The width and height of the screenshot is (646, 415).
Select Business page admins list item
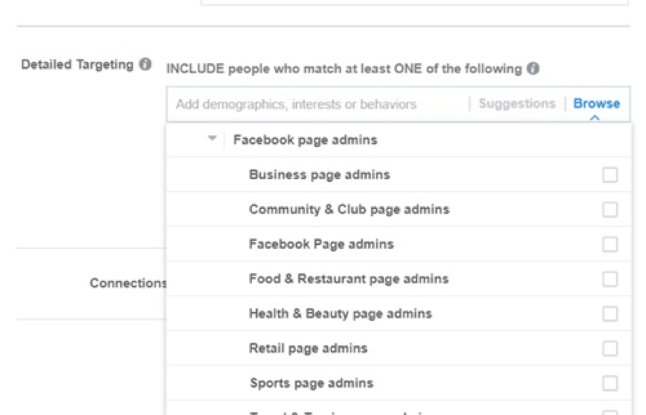click(x=398, y=174)
